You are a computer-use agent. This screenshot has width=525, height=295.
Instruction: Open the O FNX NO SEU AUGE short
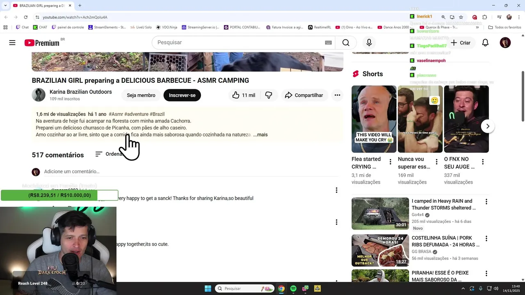466,119
